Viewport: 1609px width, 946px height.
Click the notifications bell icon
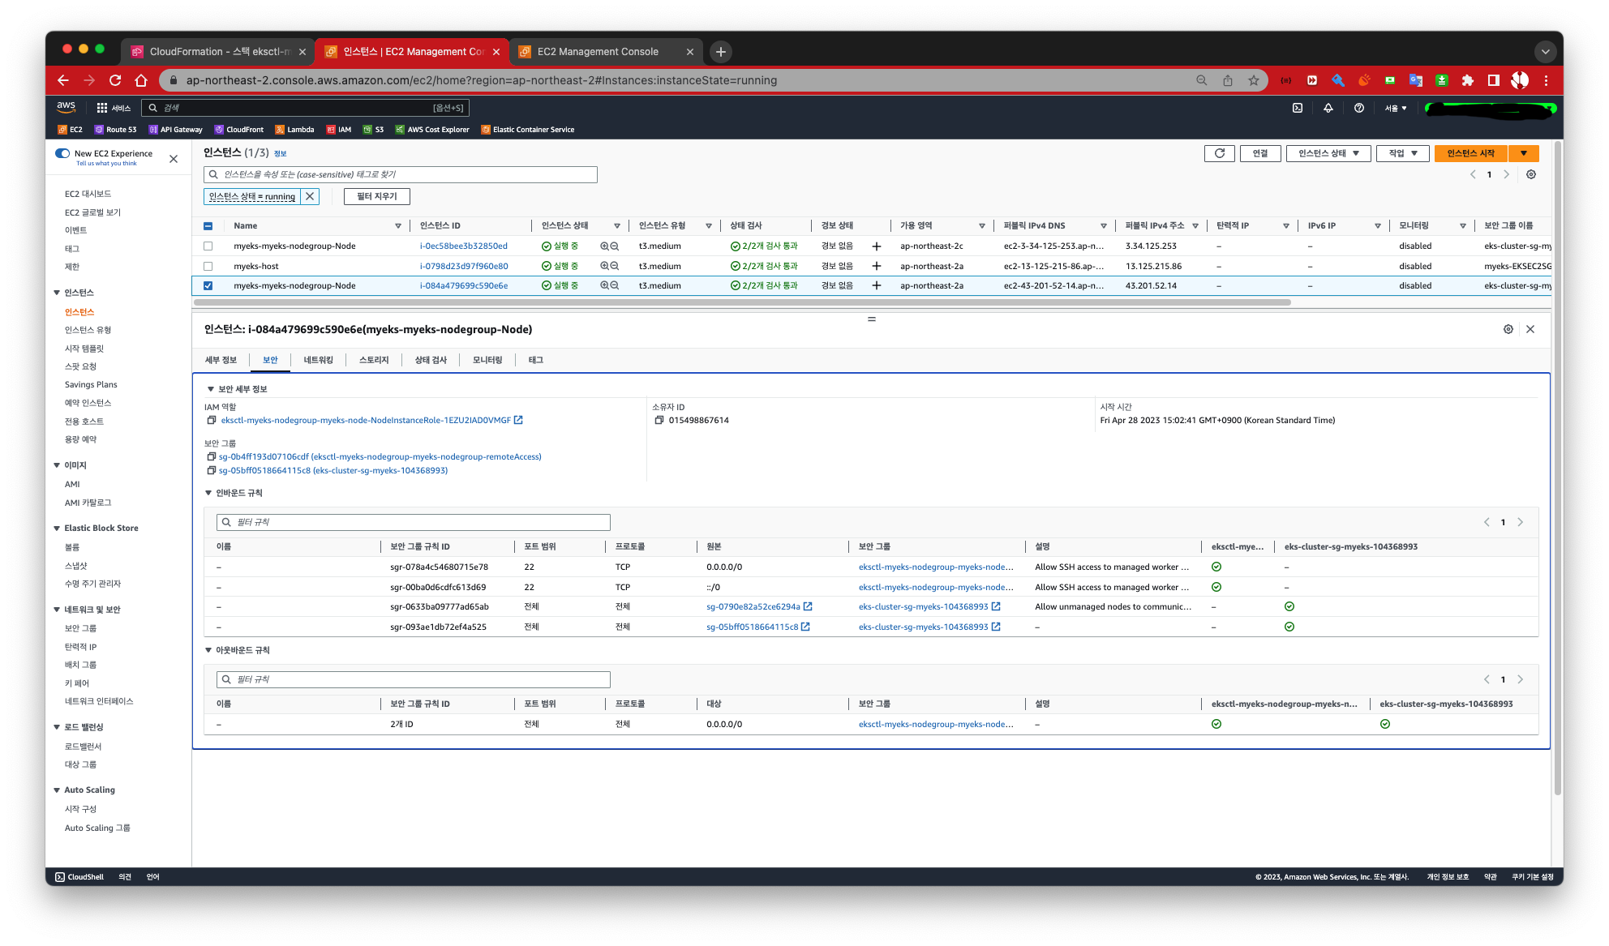1328,108
